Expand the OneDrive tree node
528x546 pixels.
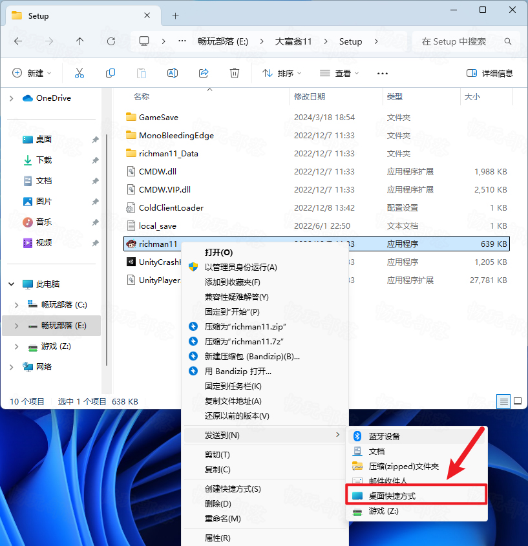[12, 98]
